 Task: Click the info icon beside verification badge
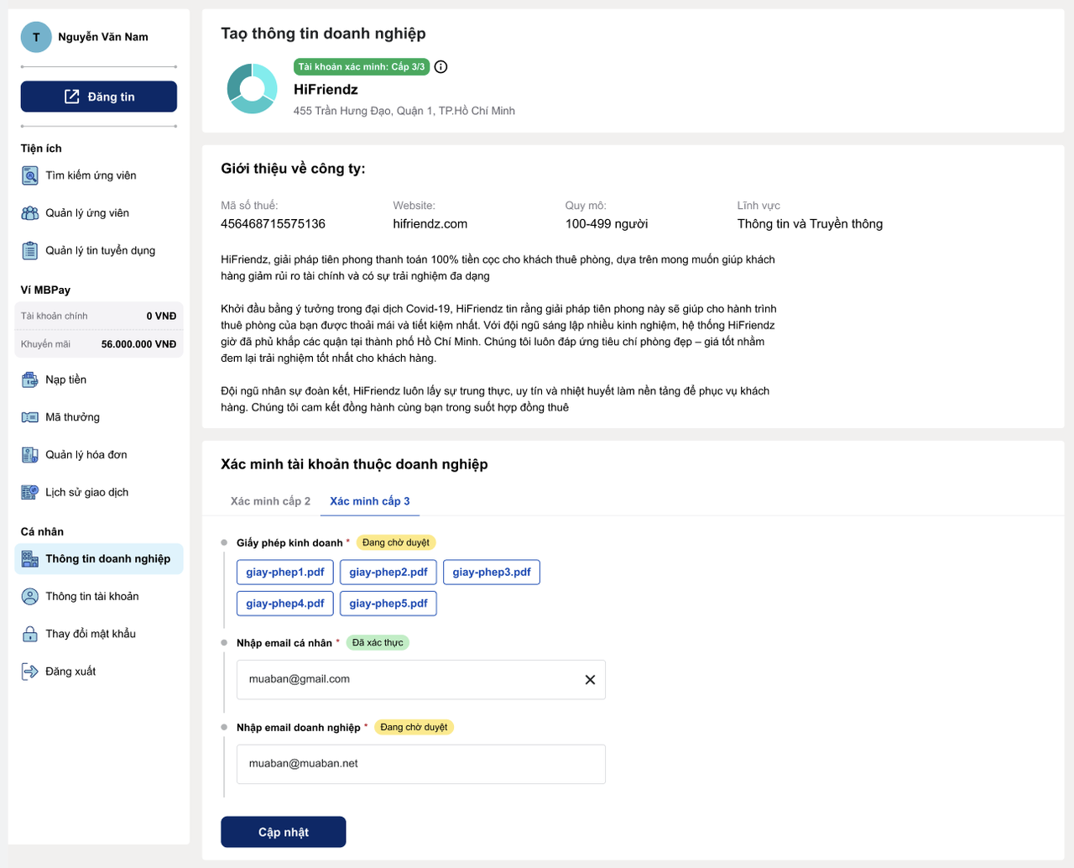(441, 67)
